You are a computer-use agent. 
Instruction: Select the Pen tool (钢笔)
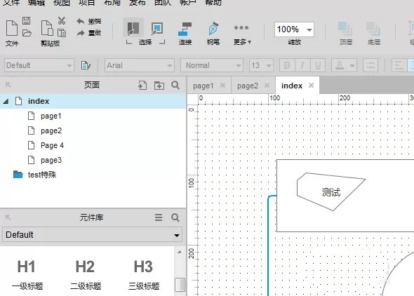(x=213, y=33)
